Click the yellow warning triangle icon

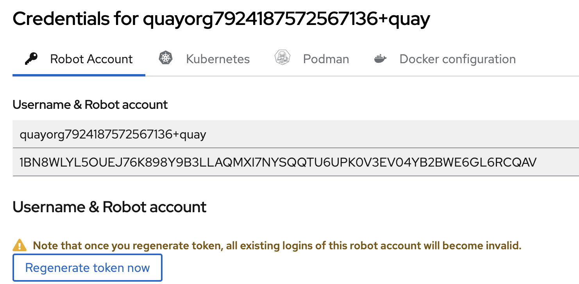click(20, 245)
